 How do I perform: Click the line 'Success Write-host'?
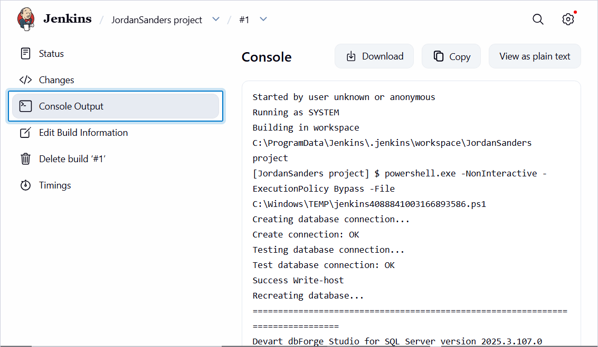(298, 280)
